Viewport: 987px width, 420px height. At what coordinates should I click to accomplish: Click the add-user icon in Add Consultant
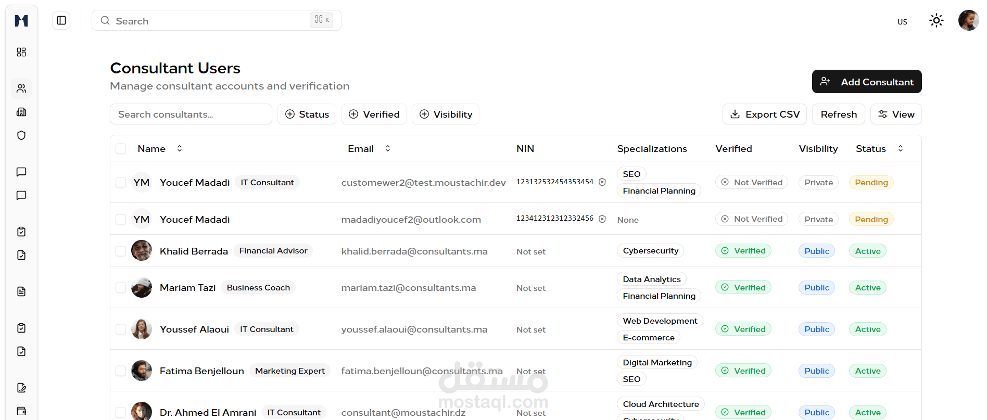coord(825,82)
